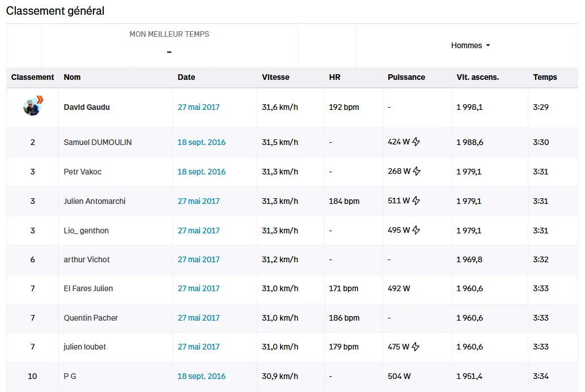This screenshot has height=392, width=585.
Task: Click the 3:29 time value
Action: click(541, 107)
